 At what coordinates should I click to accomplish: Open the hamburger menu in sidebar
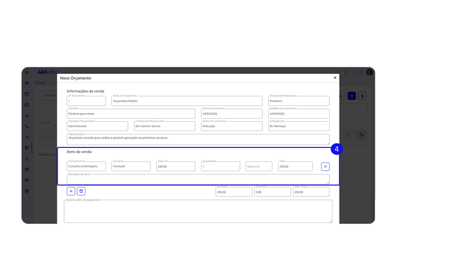[x=27, y=73]
